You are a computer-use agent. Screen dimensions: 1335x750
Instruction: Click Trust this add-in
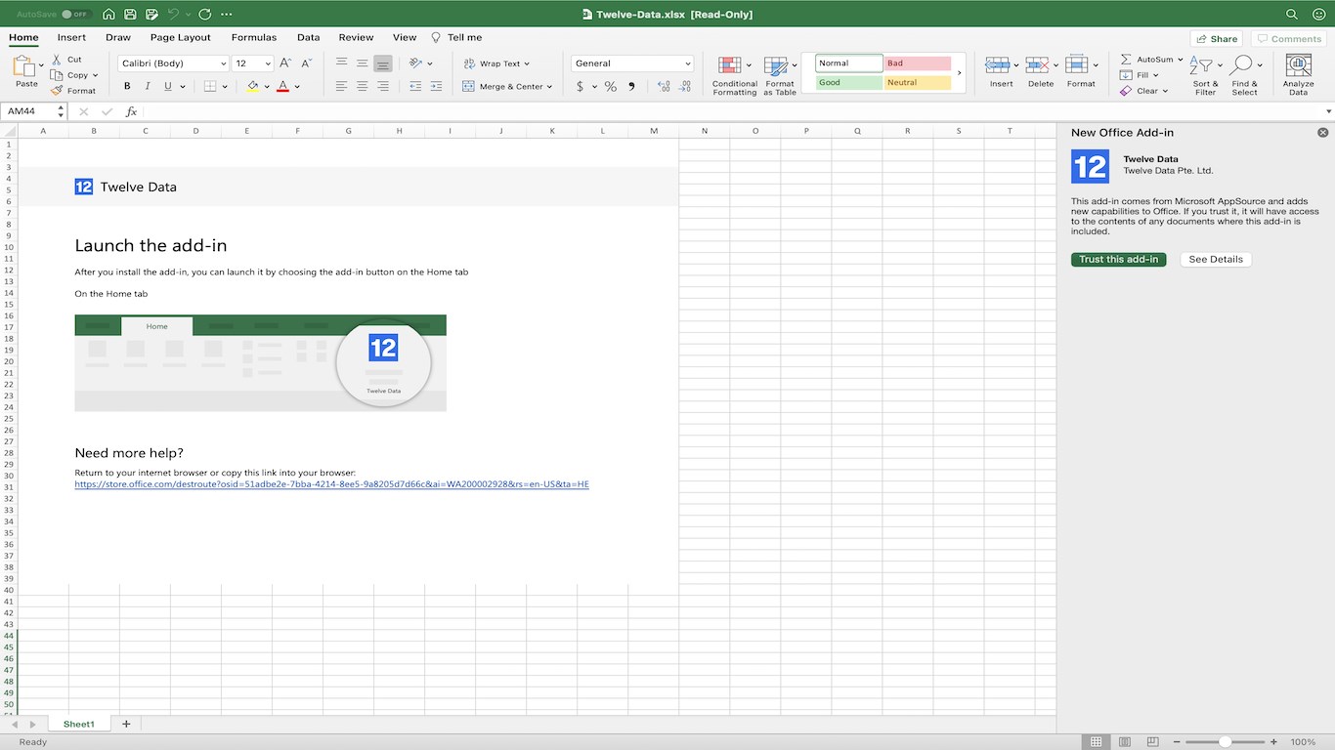[1119, 260]
